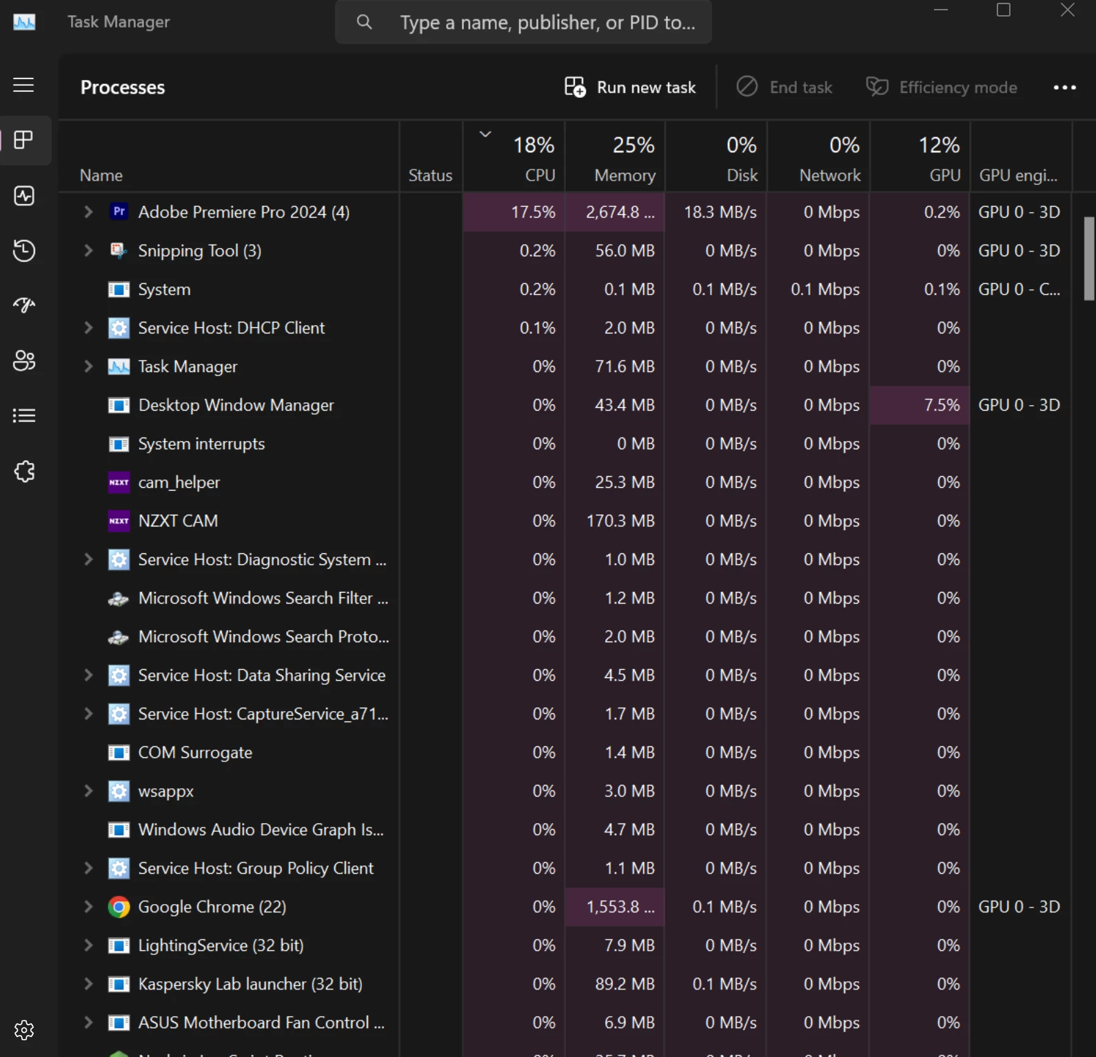Click the Efficiency mode button
Screen dimensions: 1096x1057
942,88
